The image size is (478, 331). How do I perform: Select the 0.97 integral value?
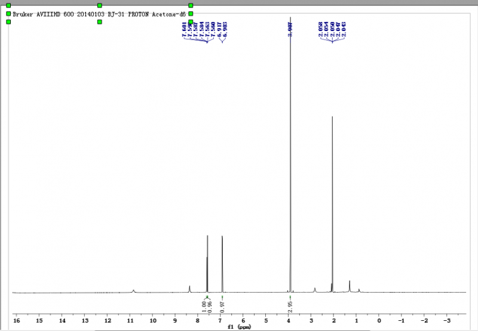[222, 307]
